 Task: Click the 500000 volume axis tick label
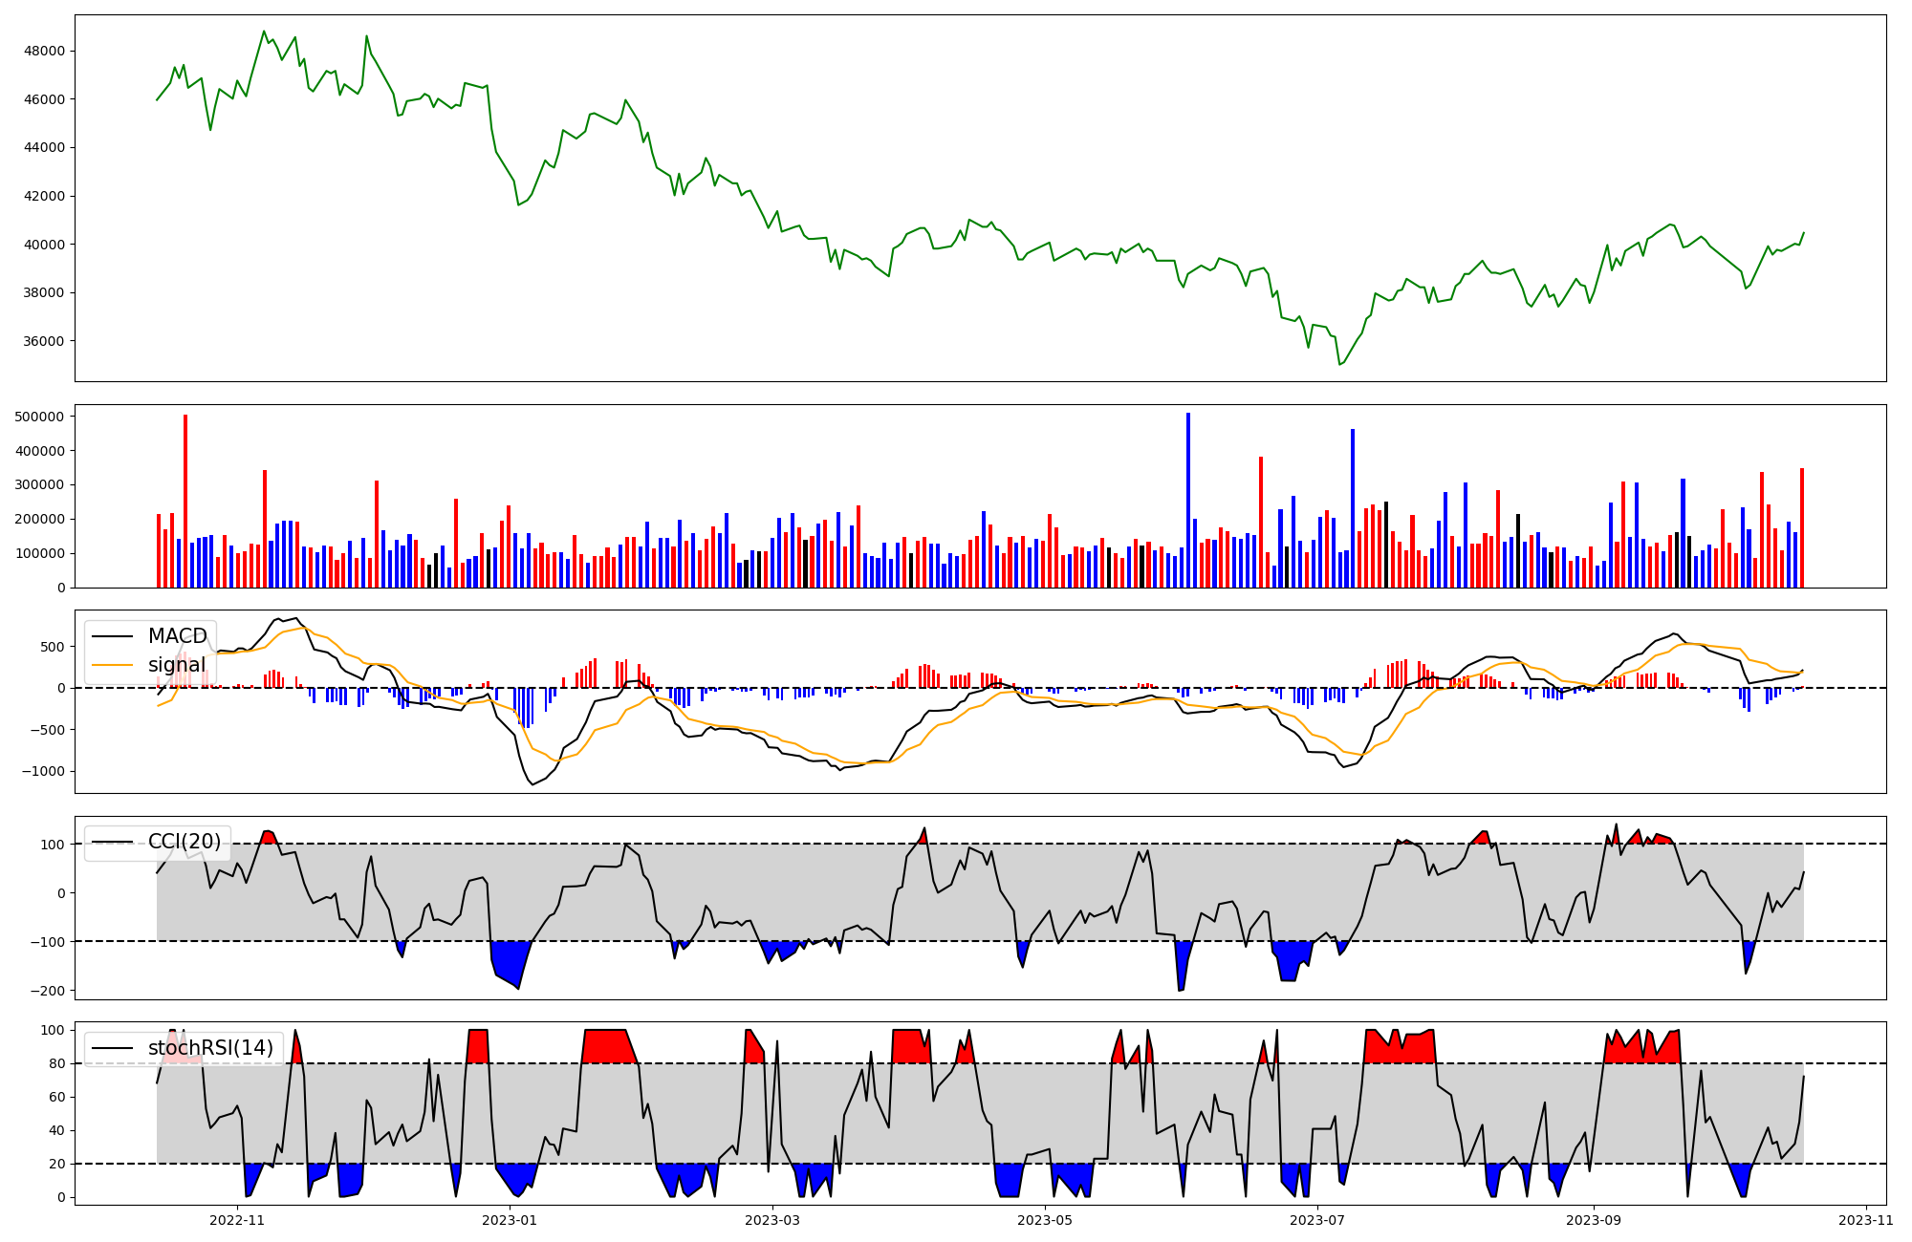pyautogui.click(x=40, y=417)
